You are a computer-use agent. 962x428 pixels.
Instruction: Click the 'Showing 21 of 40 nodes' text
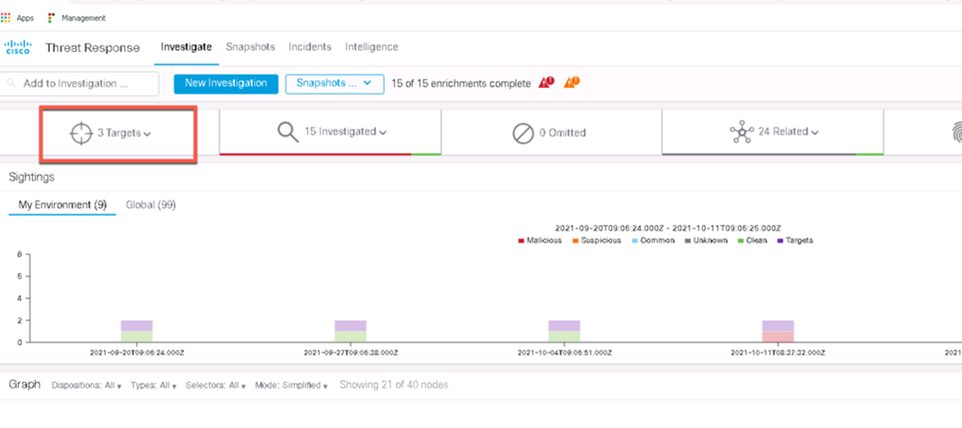[394, 385]
